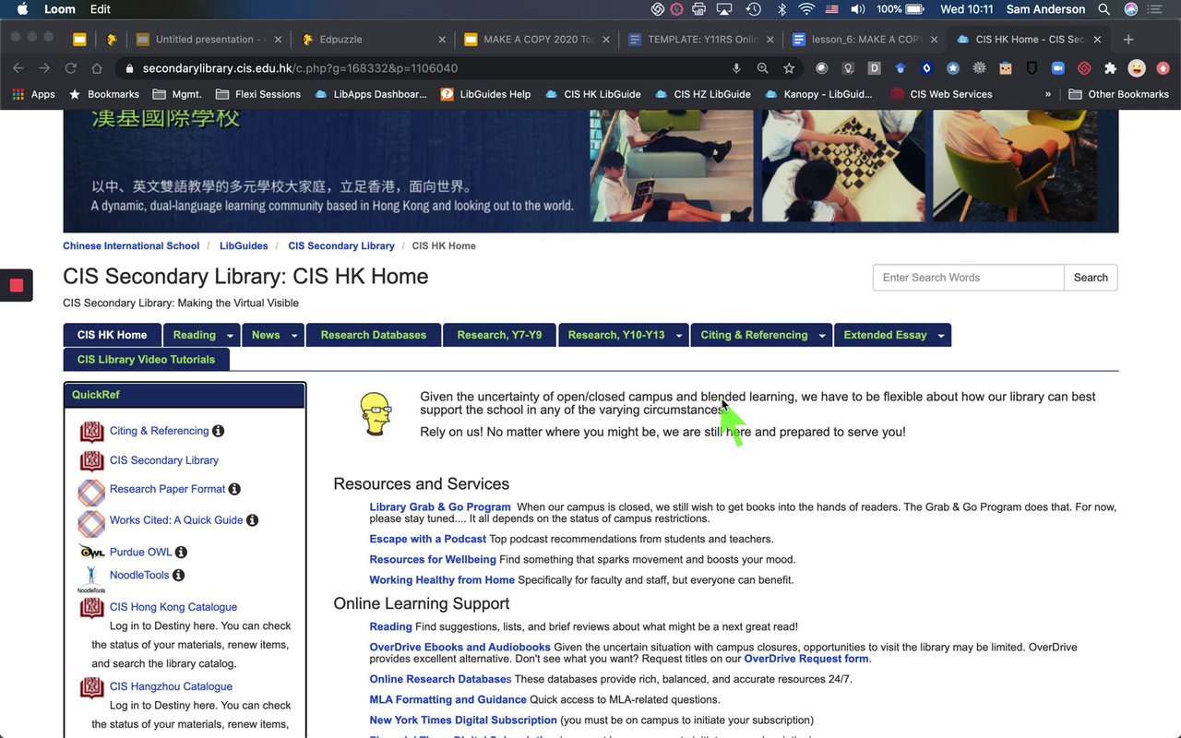The width and height of the screenshot is (1181, 738).
Task: Stop recording with the red Loom button
Action: [16, 285]
